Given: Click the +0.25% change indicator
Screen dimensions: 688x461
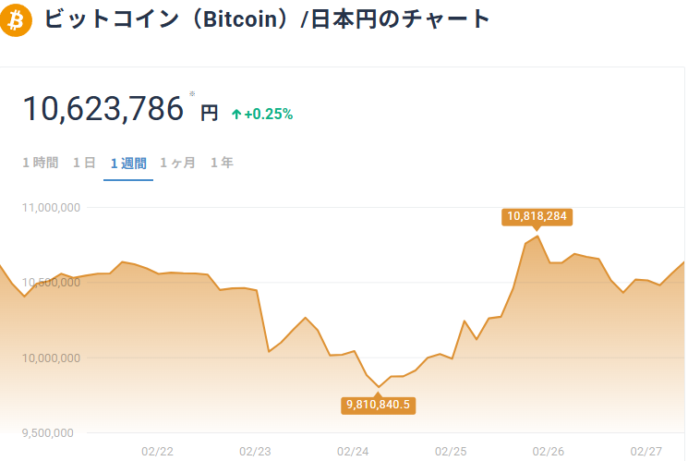Looking at the screenshot, I should tap(268, 115).
